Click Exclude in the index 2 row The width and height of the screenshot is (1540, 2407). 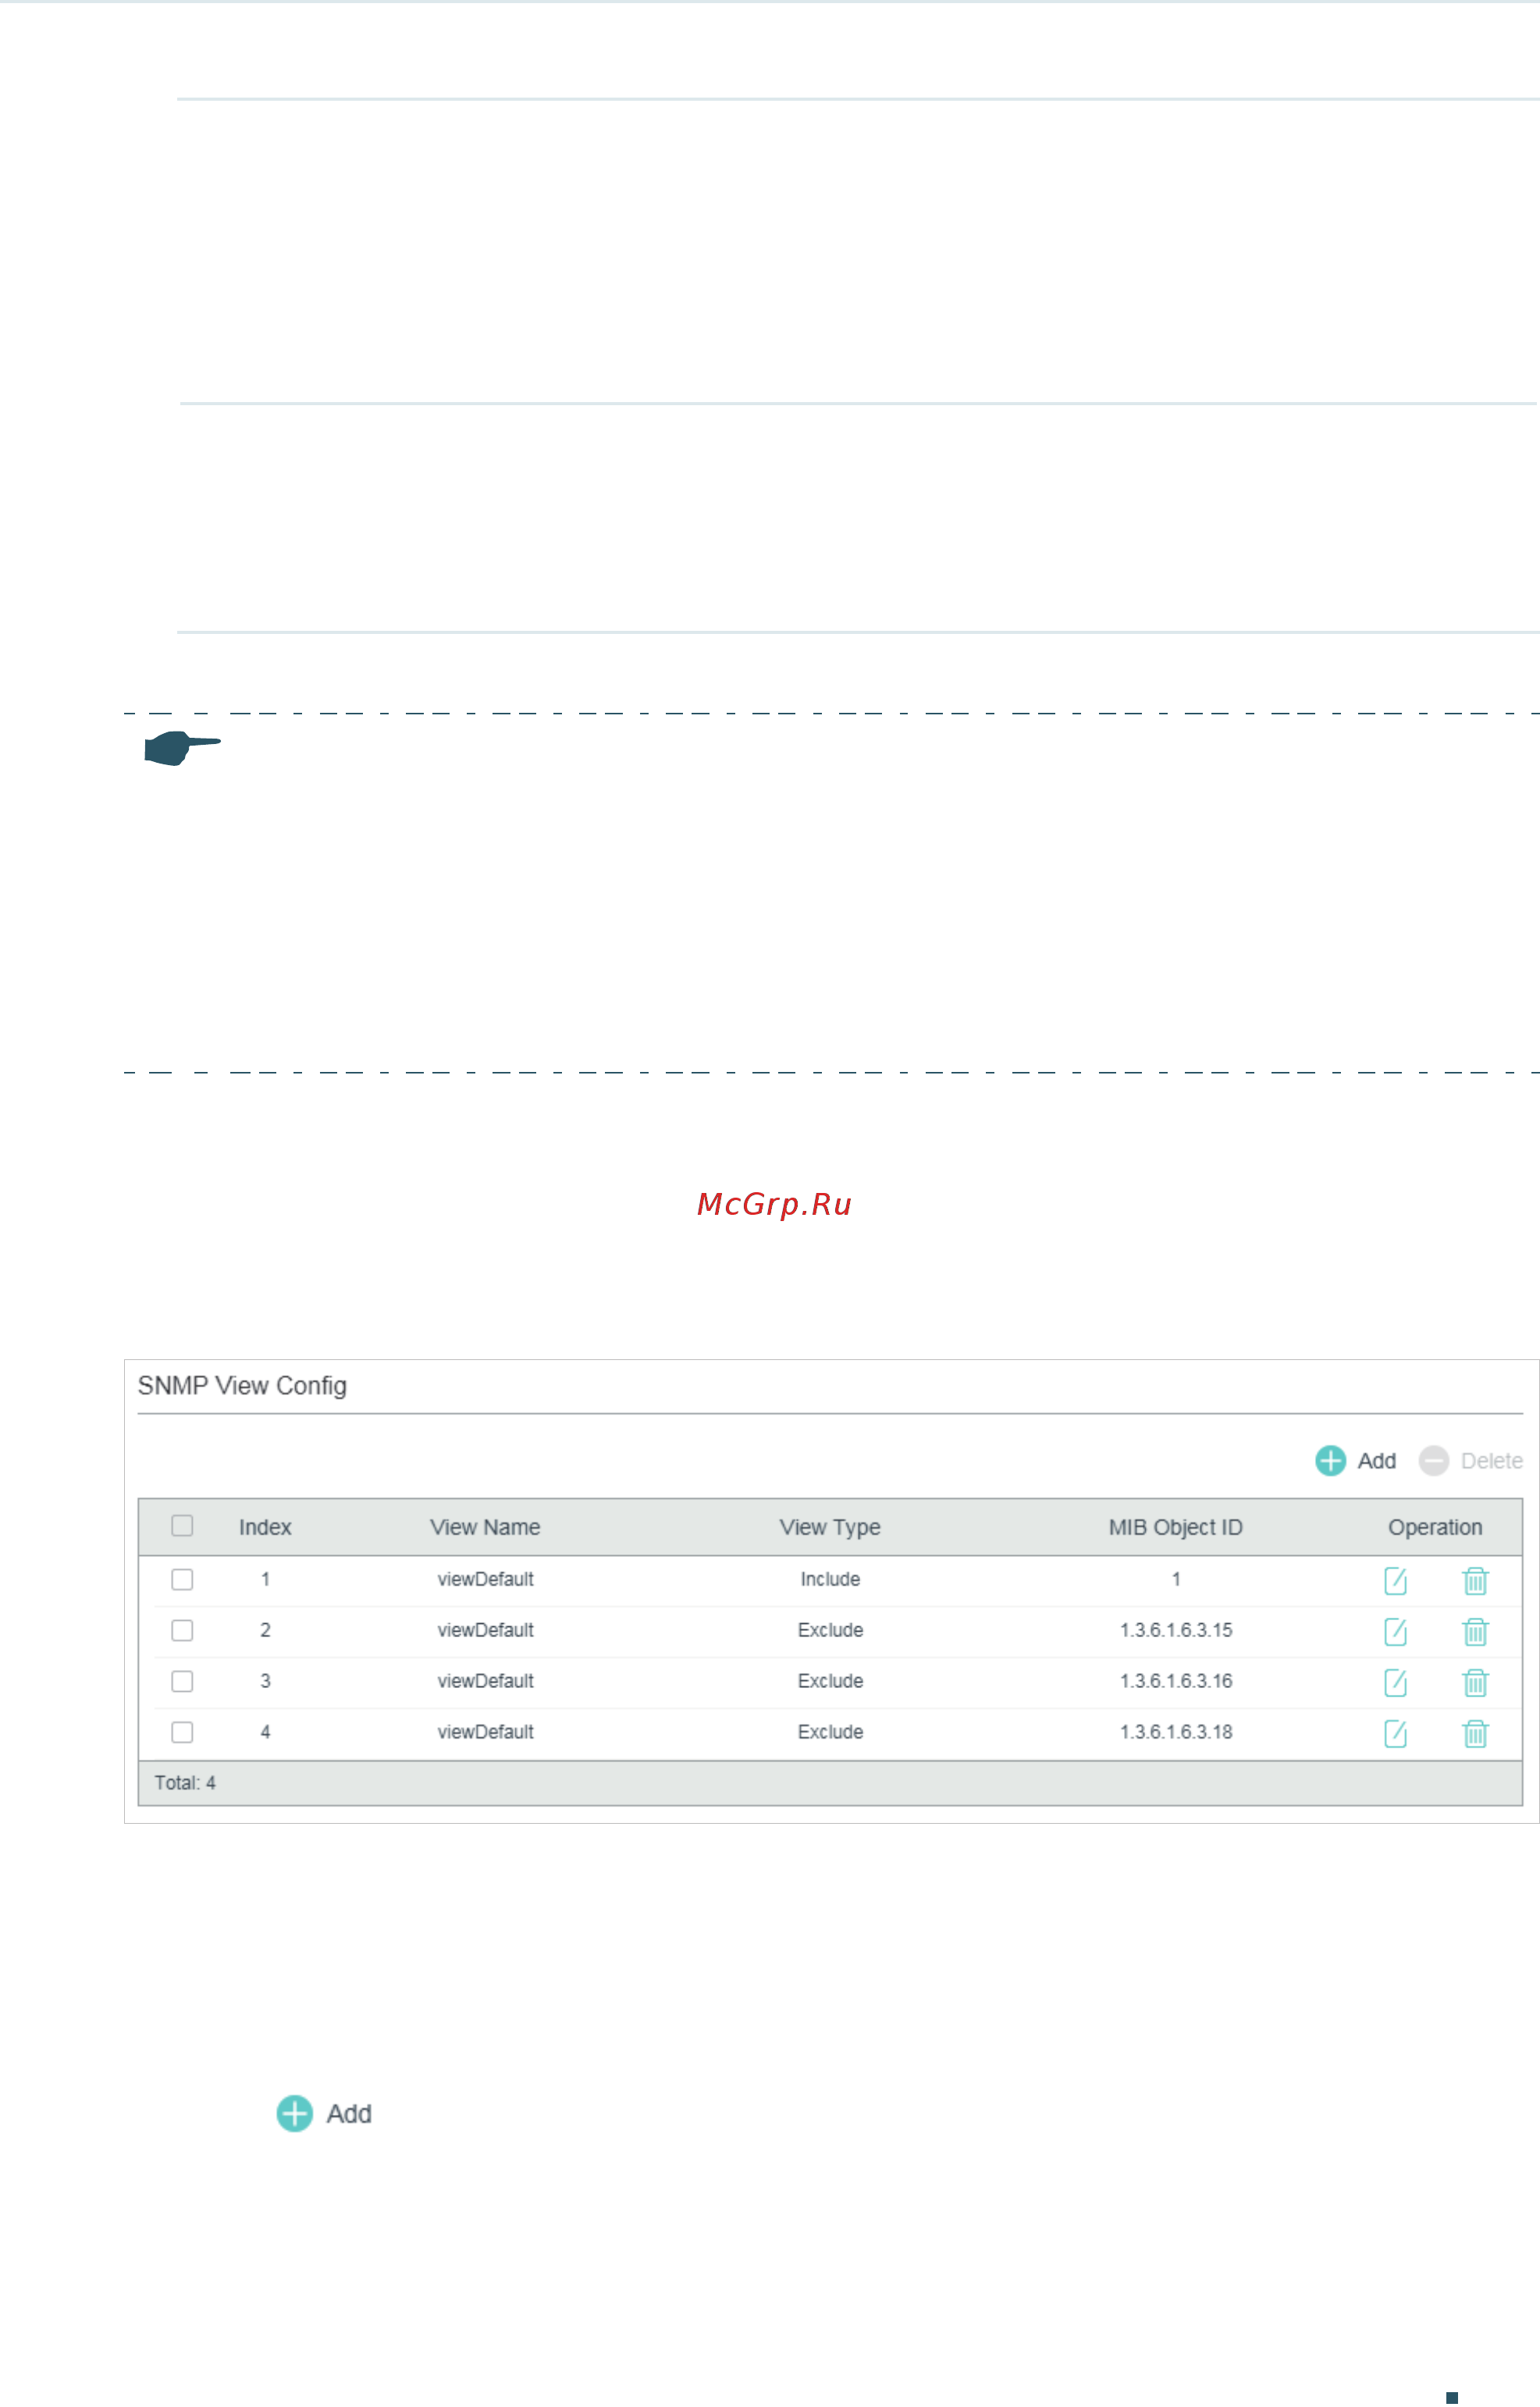pyautogui.click(x=830, y=1631)
